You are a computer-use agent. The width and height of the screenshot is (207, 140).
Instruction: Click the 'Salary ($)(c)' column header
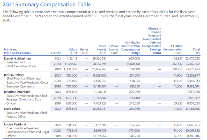tap(73, 51)
